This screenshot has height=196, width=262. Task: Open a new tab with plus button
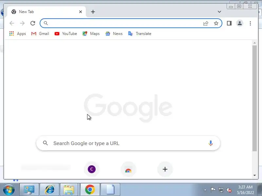(93, 12)
